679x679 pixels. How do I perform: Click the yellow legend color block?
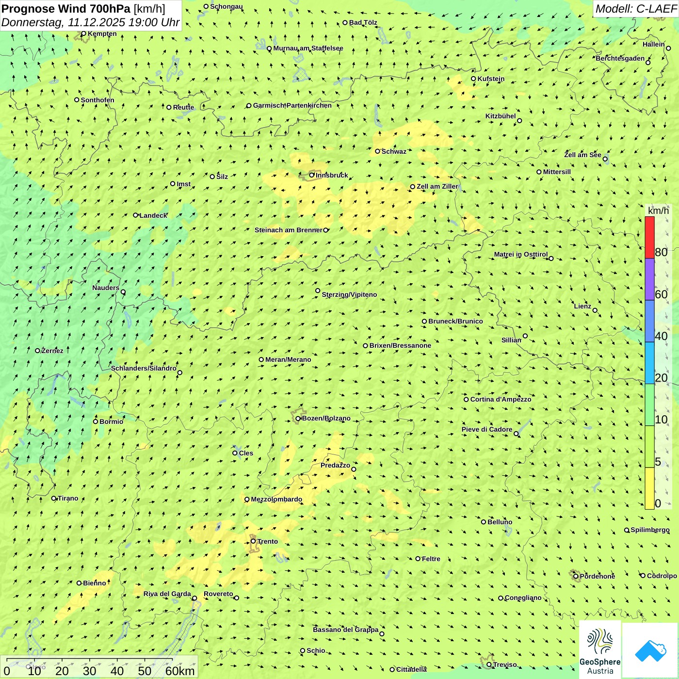tap(649, 488)
